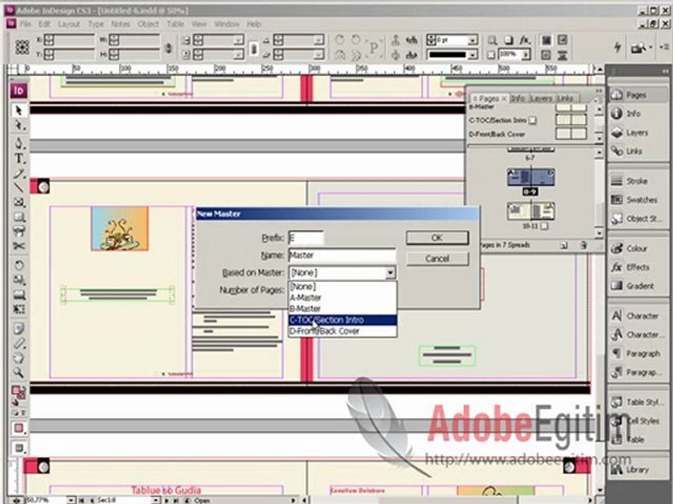The image size is (673, 504).
Task: Choose the Pen tool
Action: [18, 143]
